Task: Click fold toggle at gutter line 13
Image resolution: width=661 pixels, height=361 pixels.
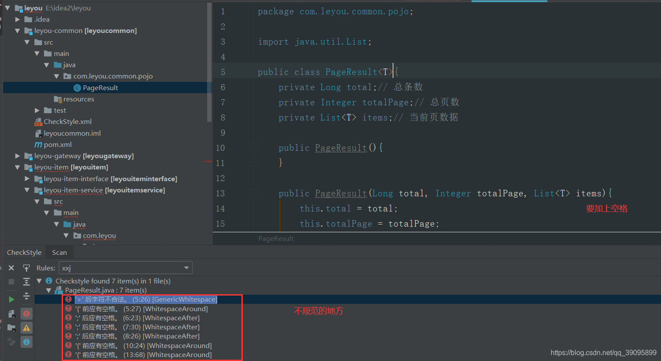Action: [x=253, y=193]
